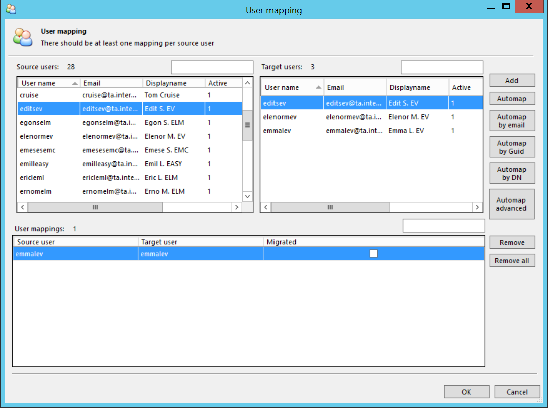The image size is (548, 408).
Task: Cancel the user mapping dialog
Action: click(517, 392)
